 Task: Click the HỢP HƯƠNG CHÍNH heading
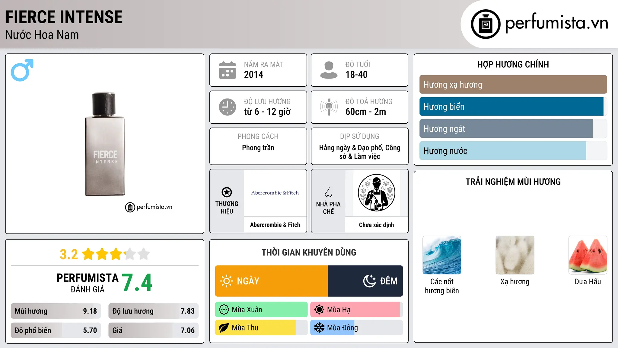[x=513, y=64]
